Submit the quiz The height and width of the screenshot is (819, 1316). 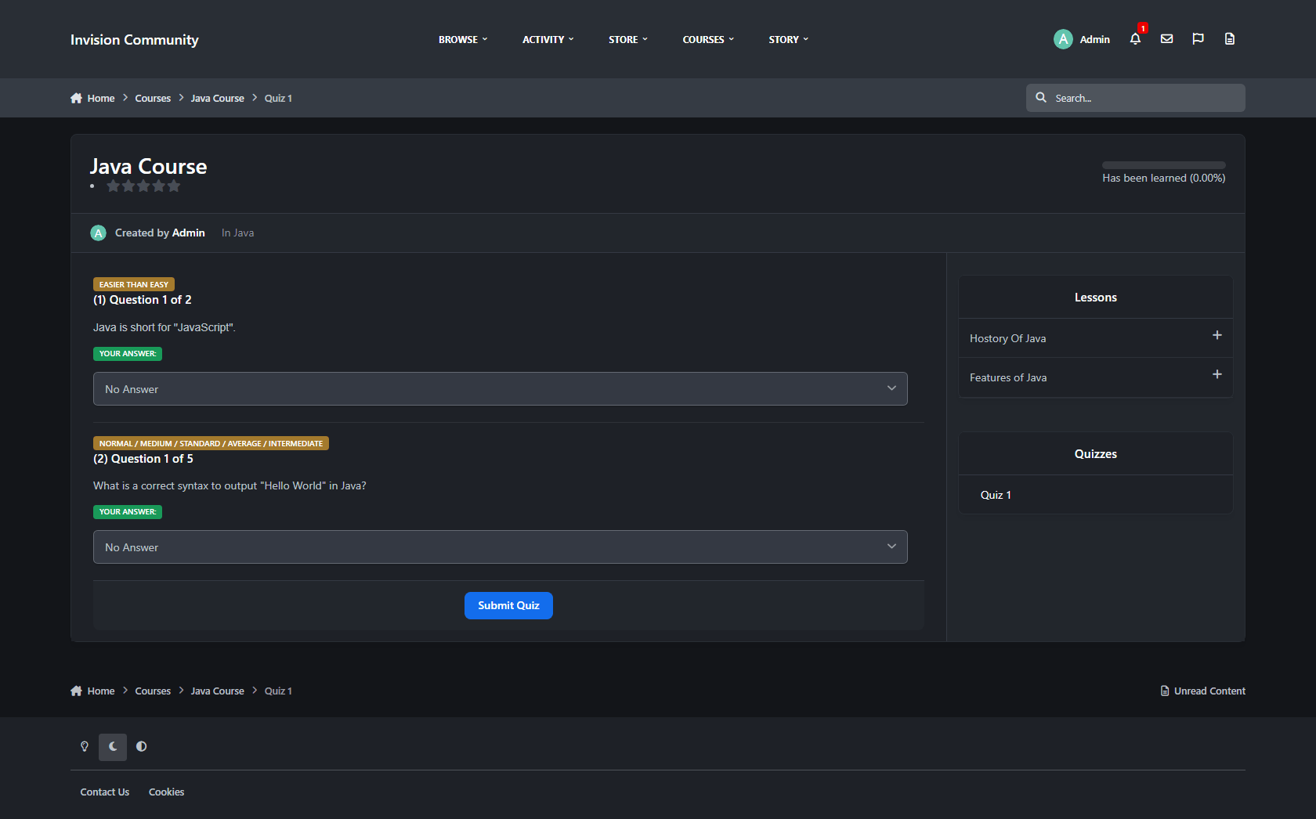pyautogui.click(x=508, y=605)
